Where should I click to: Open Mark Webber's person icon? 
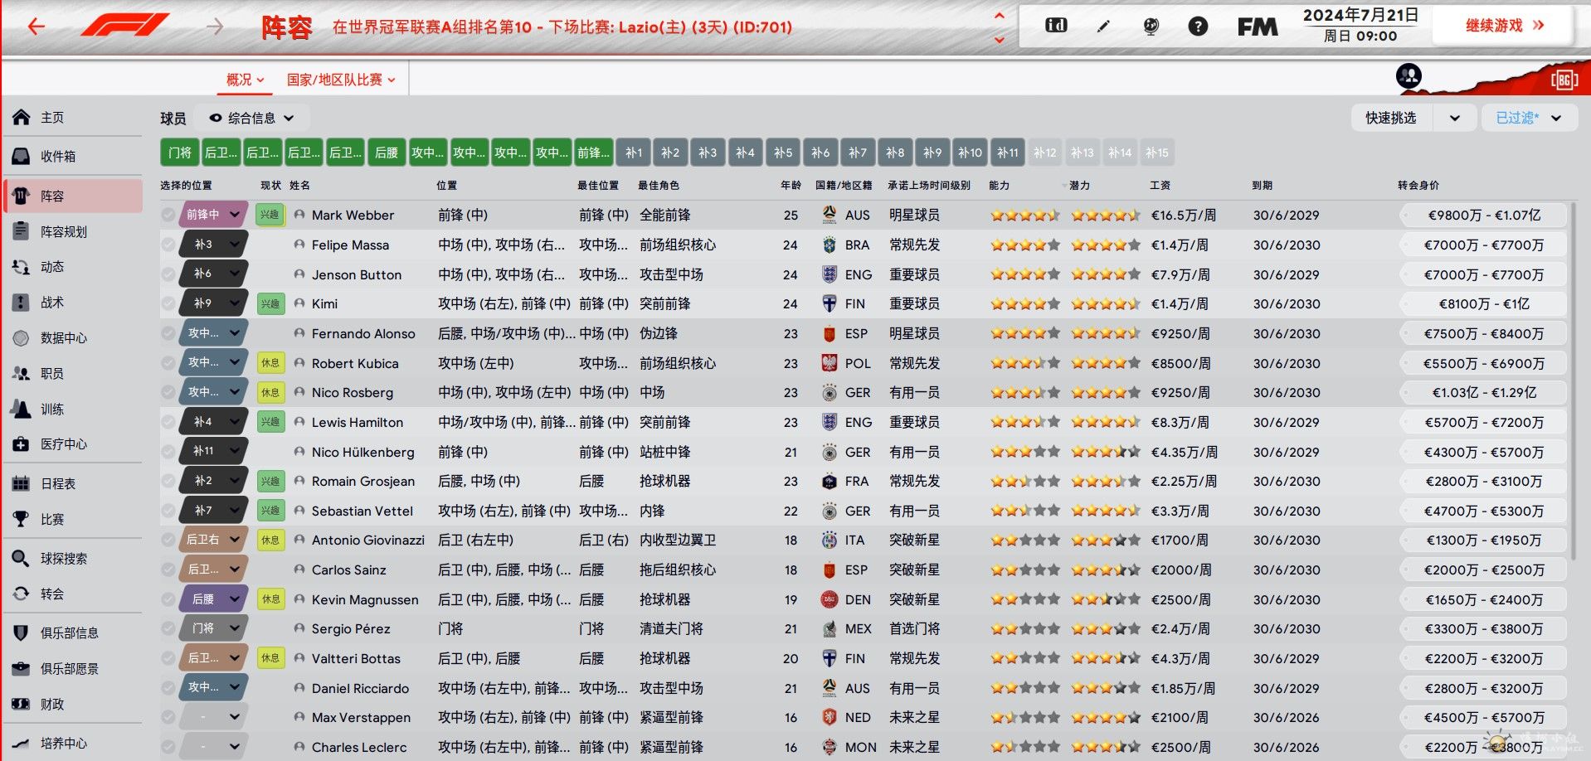299,215
